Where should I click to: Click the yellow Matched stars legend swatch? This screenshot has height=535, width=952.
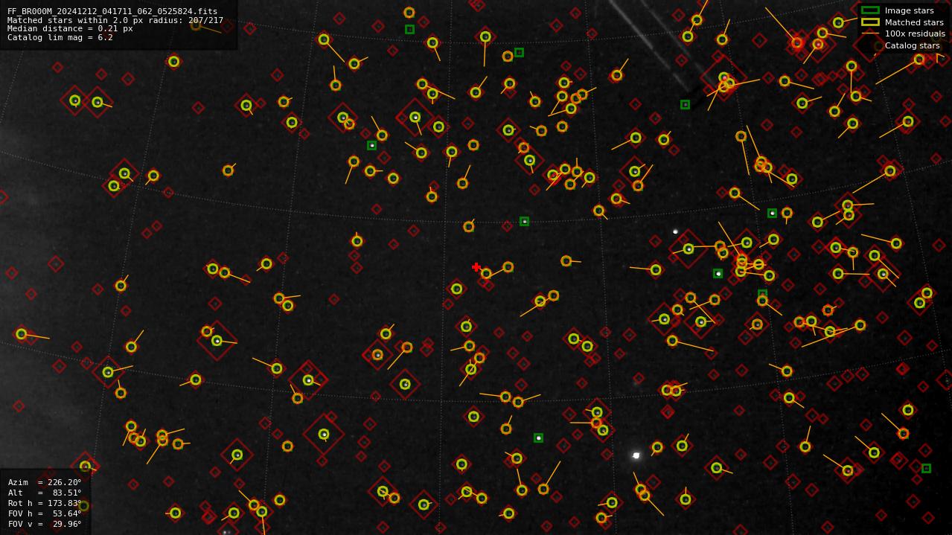pos(870,22)
